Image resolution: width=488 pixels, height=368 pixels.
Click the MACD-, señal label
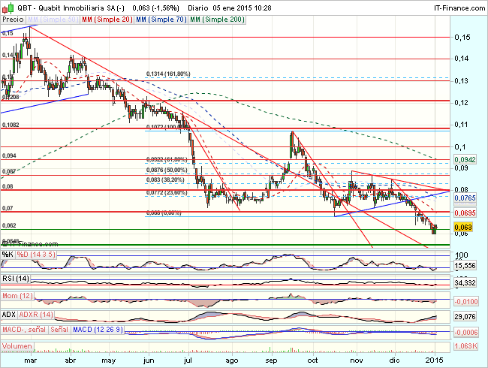point(24,330)
